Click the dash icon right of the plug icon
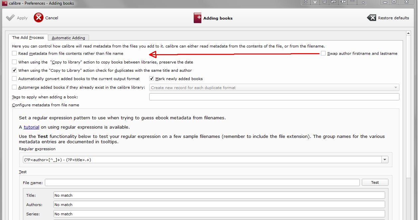This screenshot has width=418, height=220. pyautogui.click(x=353, y=2)
